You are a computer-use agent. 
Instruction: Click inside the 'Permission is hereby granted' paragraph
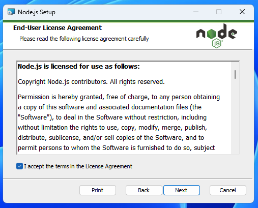coord(119,122)
